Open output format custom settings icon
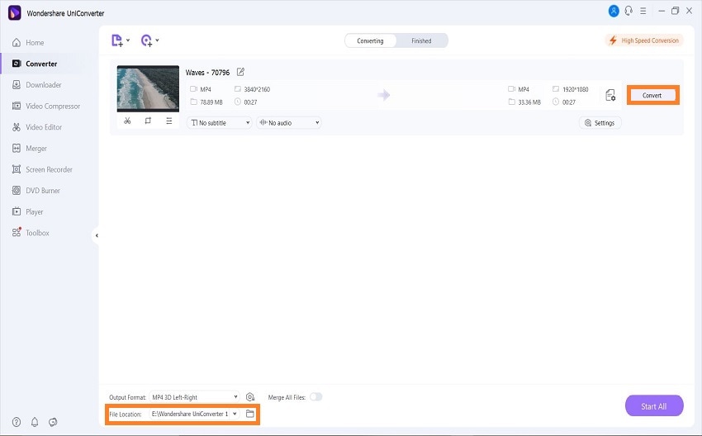Screen dimensions: 702x436 click(x=250, y=397)
